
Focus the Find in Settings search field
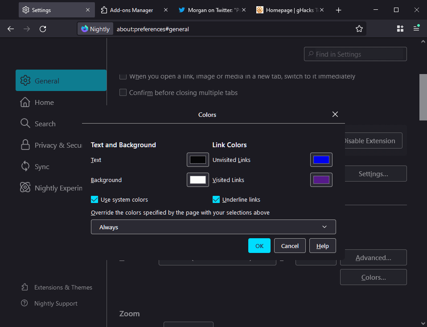(x=355, y=54)
